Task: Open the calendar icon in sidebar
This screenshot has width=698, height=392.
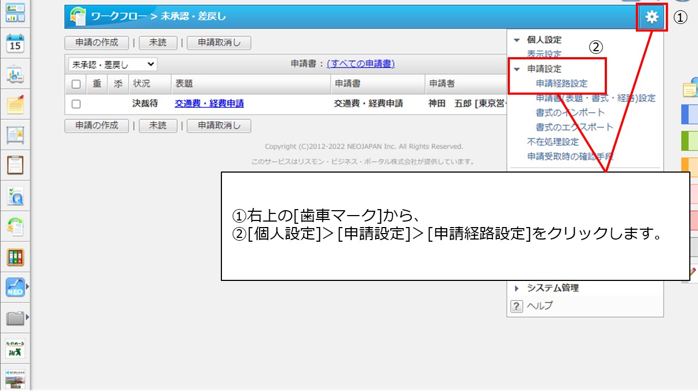Action: [15, 43]
